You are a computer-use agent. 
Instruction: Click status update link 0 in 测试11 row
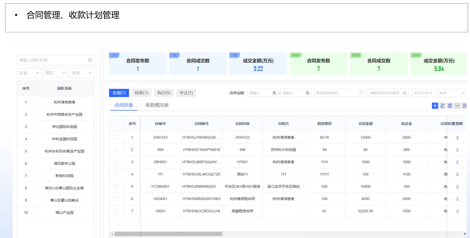click(x=457, y=174)
